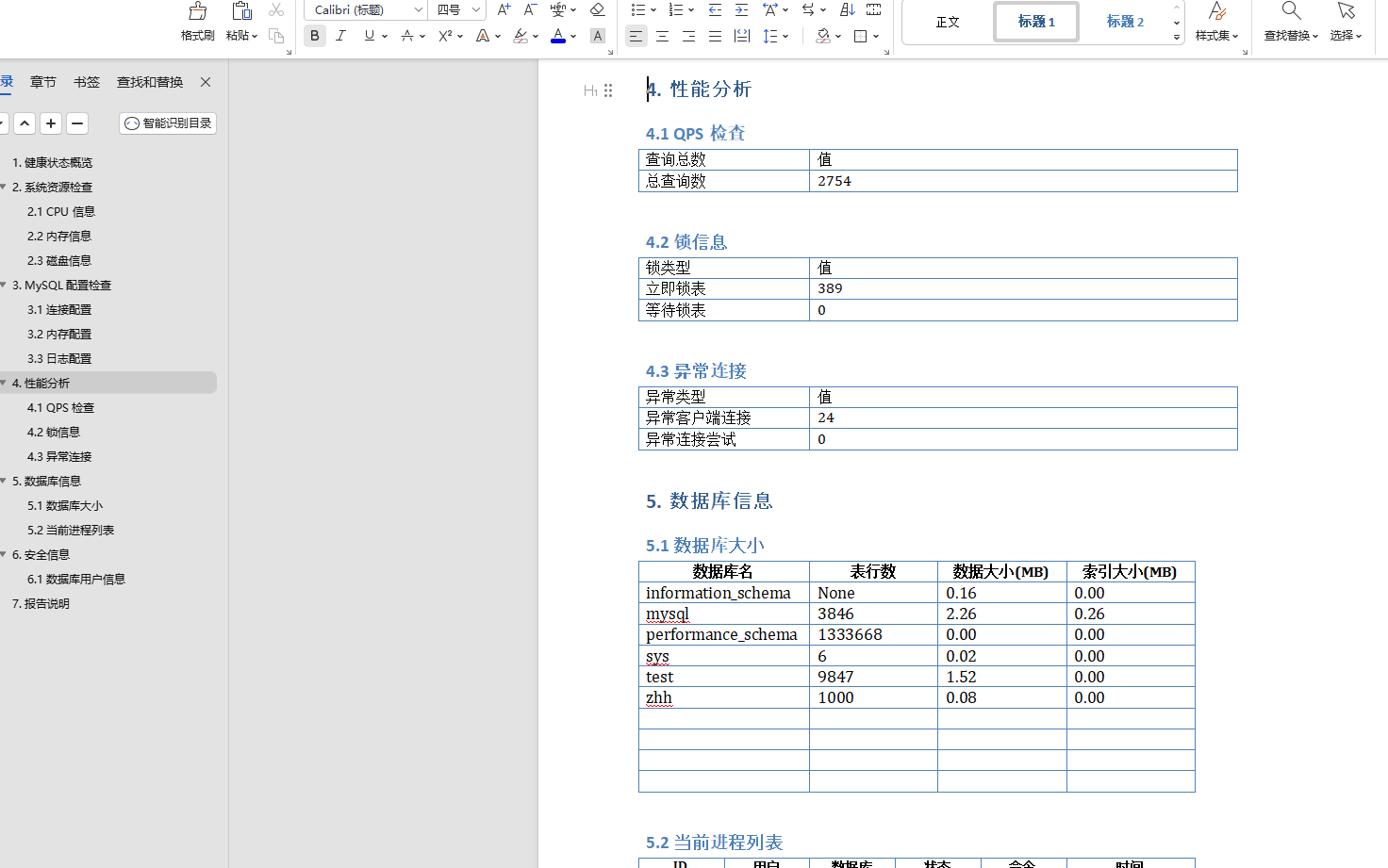Click the line spacing icon

click(x=770, y=36)
